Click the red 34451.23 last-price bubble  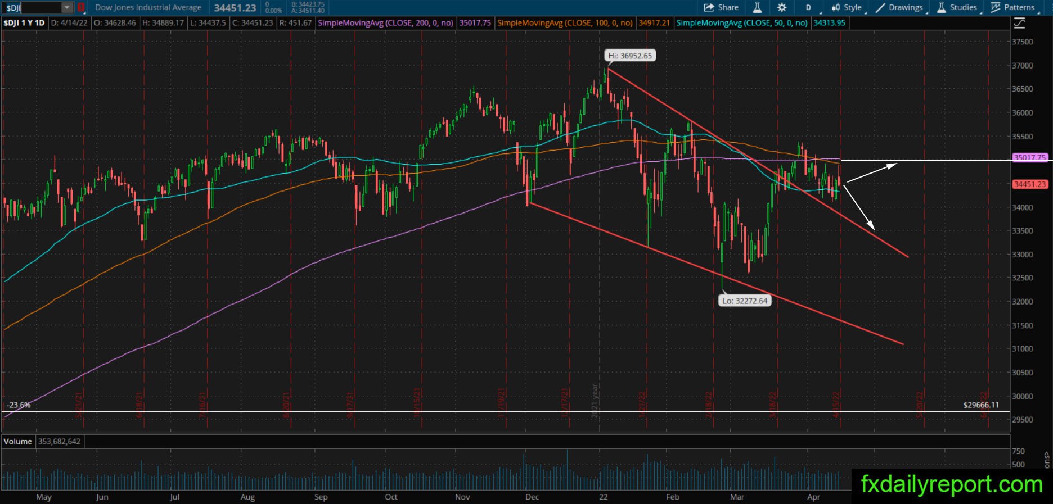[x=1030, y=184]
